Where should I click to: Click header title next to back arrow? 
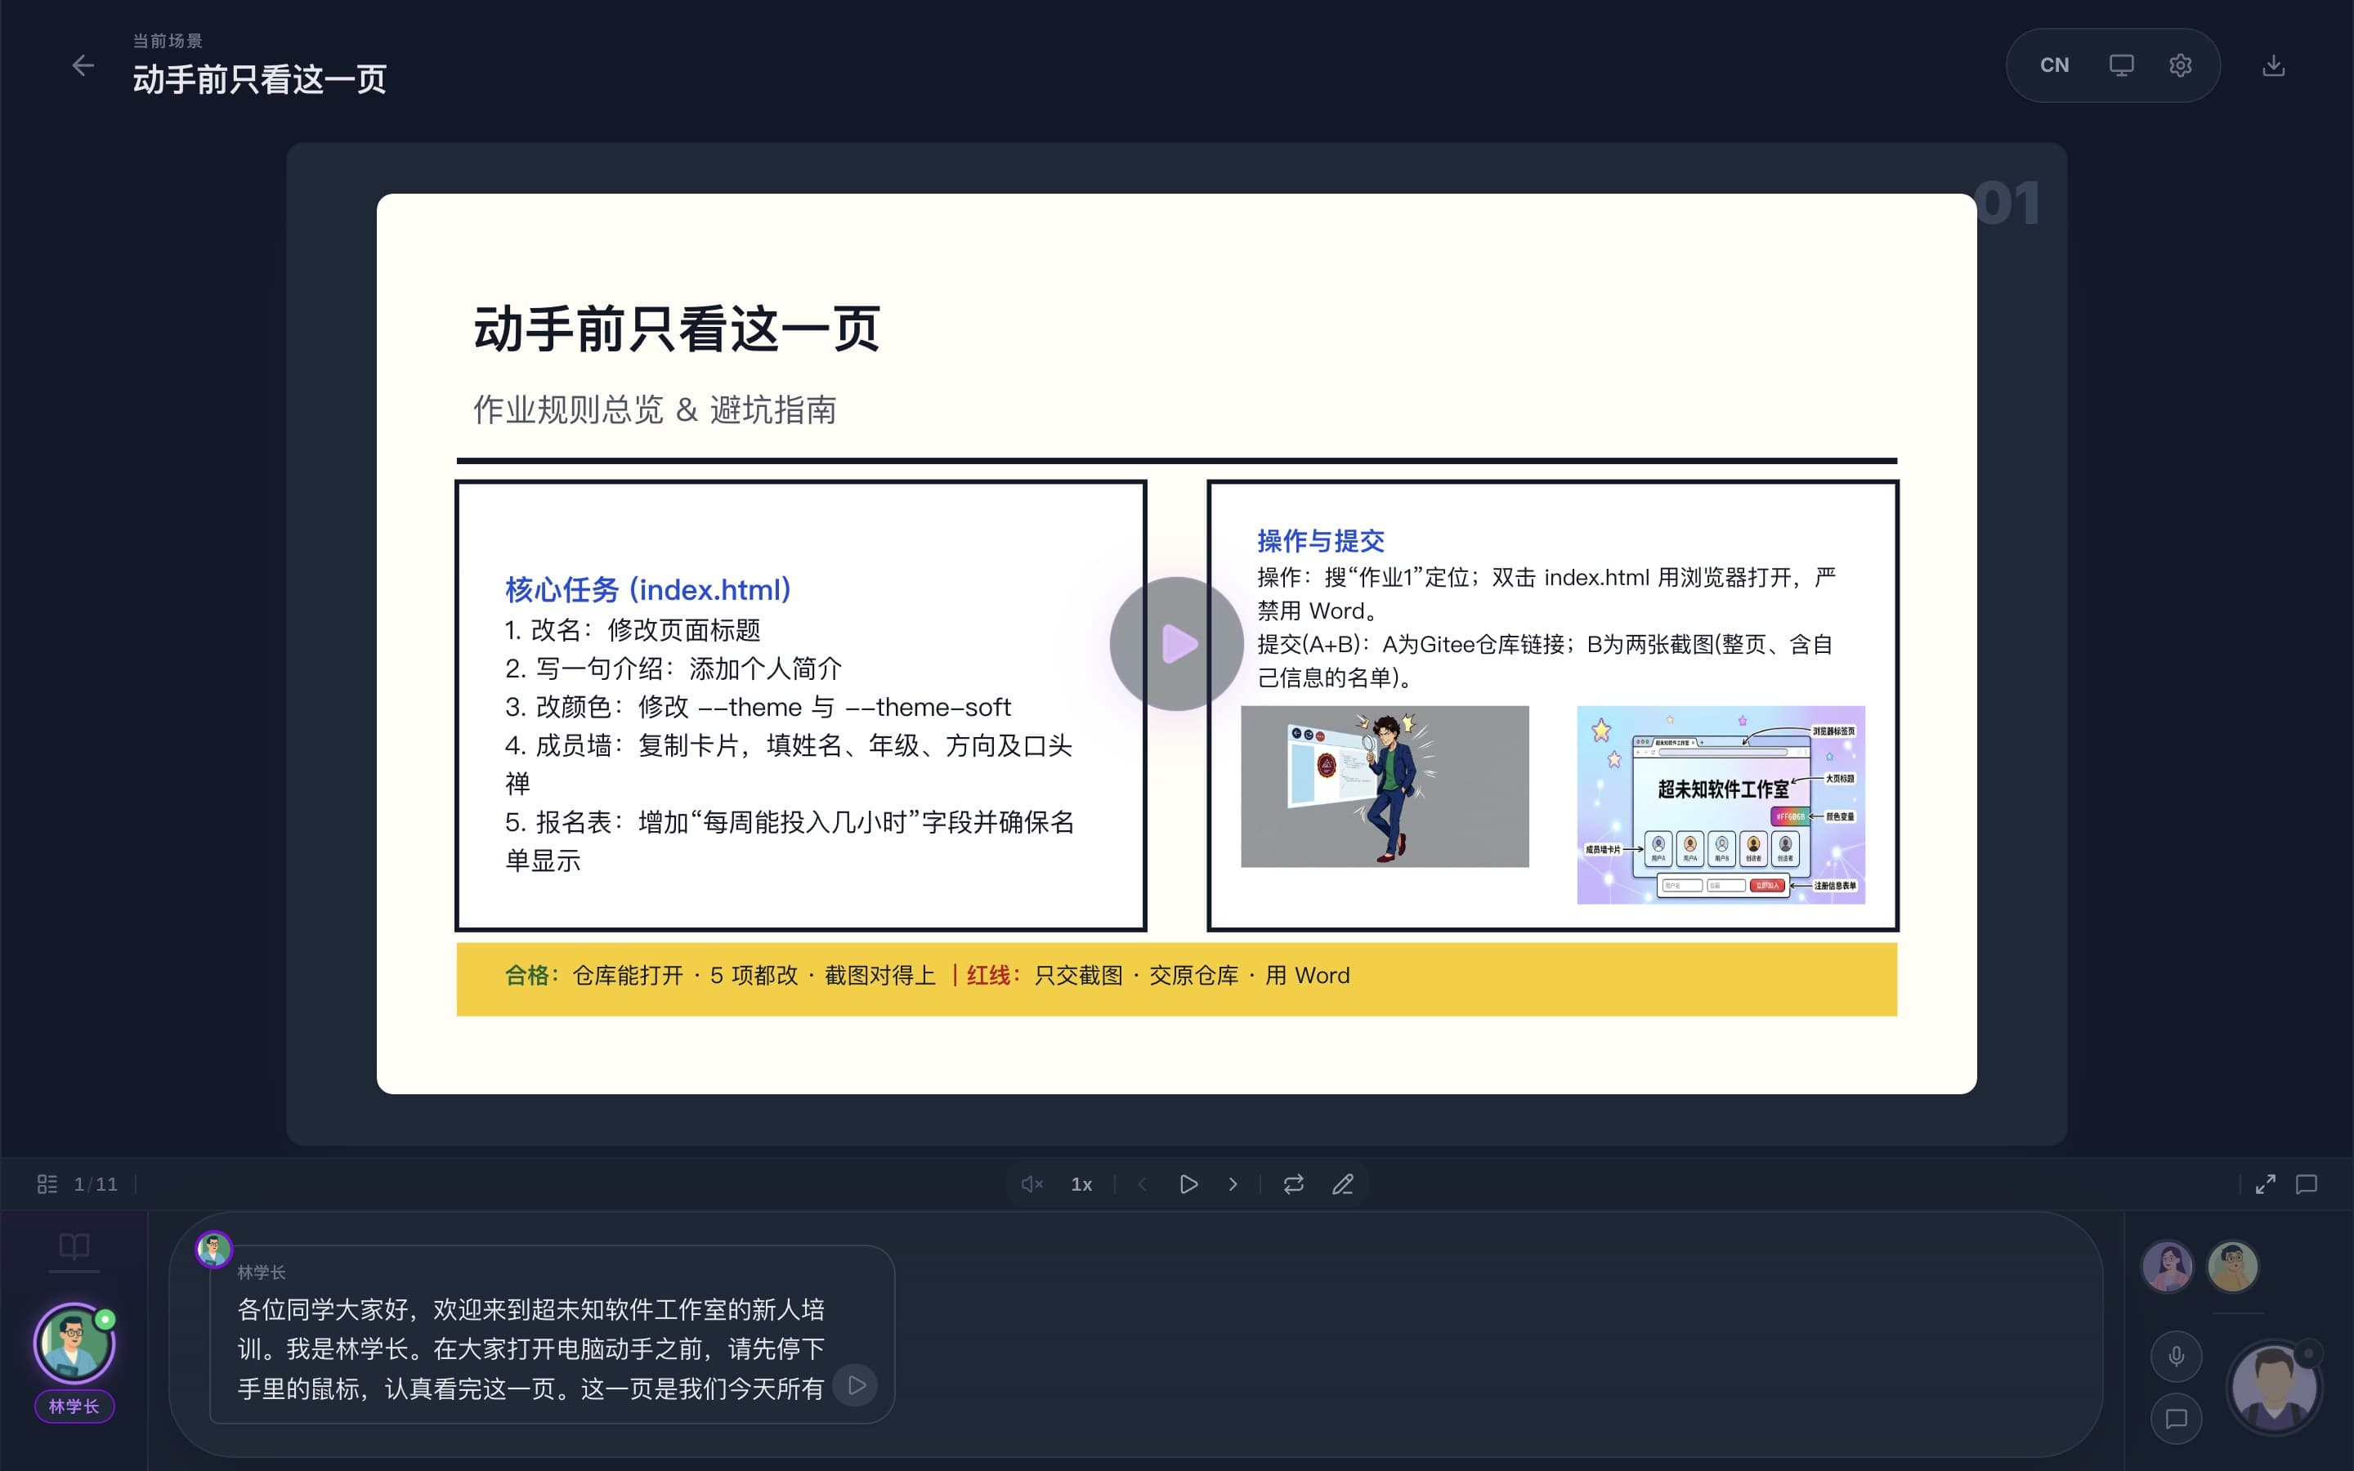pyautogui.click(x=260, y=78)
